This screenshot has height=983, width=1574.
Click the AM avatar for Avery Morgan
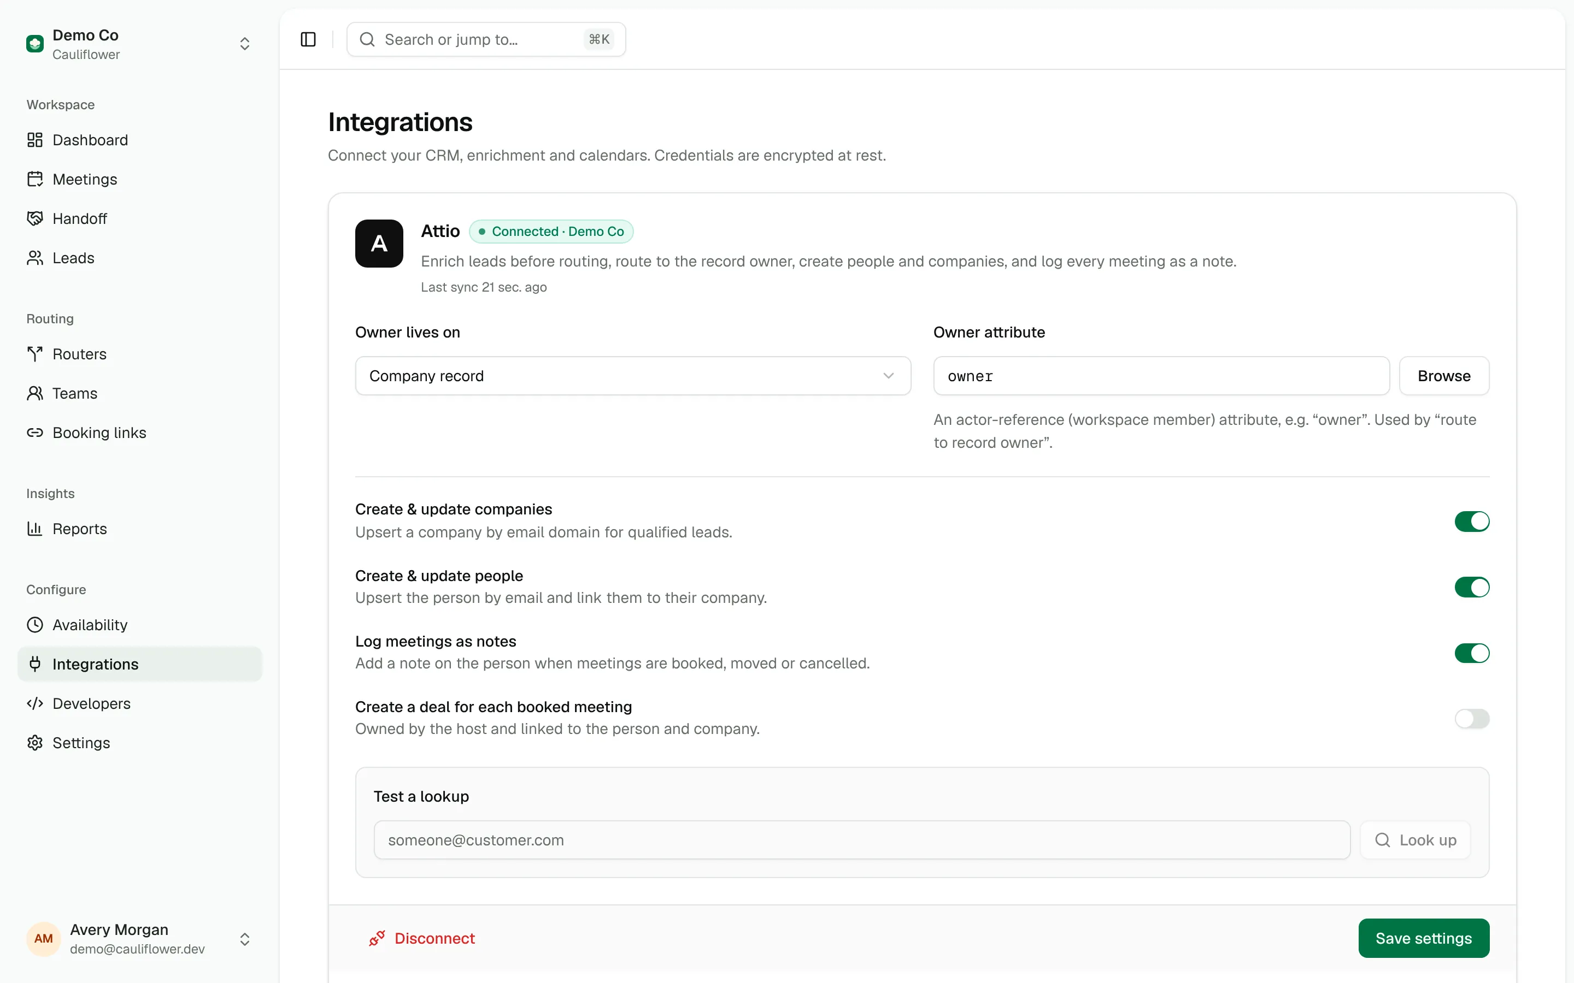(44, 939)
